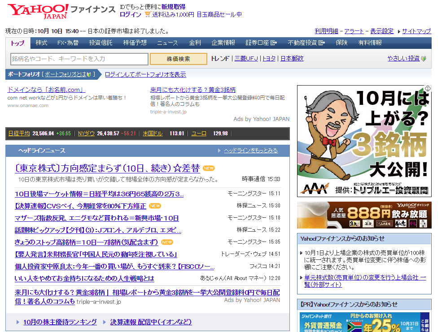Screen dimensions: 446x332
Task: Click the triangle icon before 10月の株主優待ランキング
Action: tap(18, 322)
